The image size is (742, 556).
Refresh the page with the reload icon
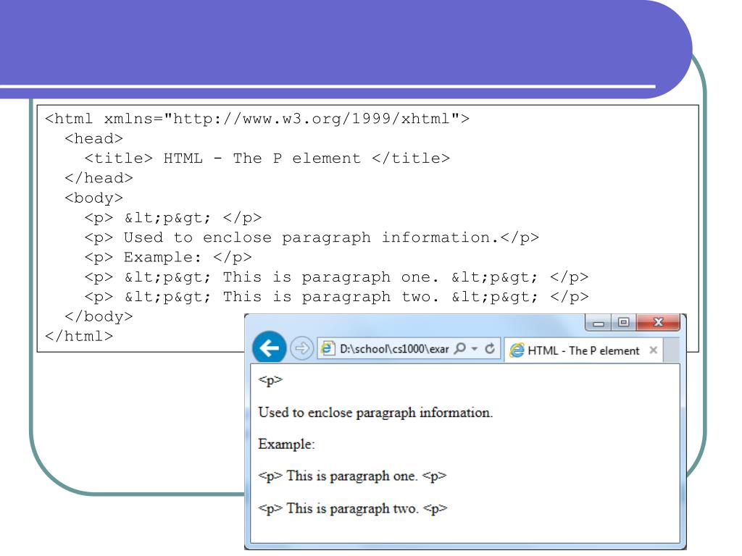coord(490,349)
